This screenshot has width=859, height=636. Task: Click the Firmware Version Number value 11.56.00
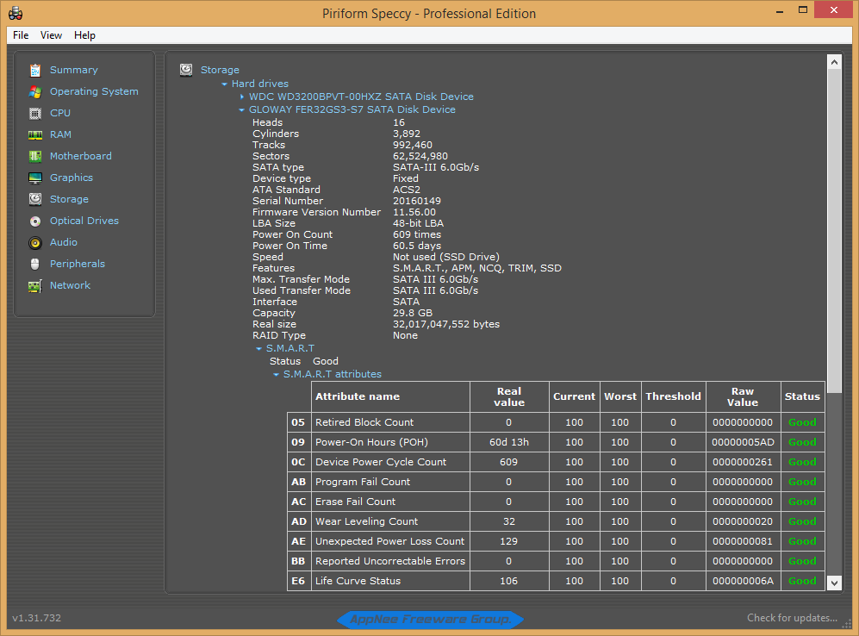pos(414,212)
